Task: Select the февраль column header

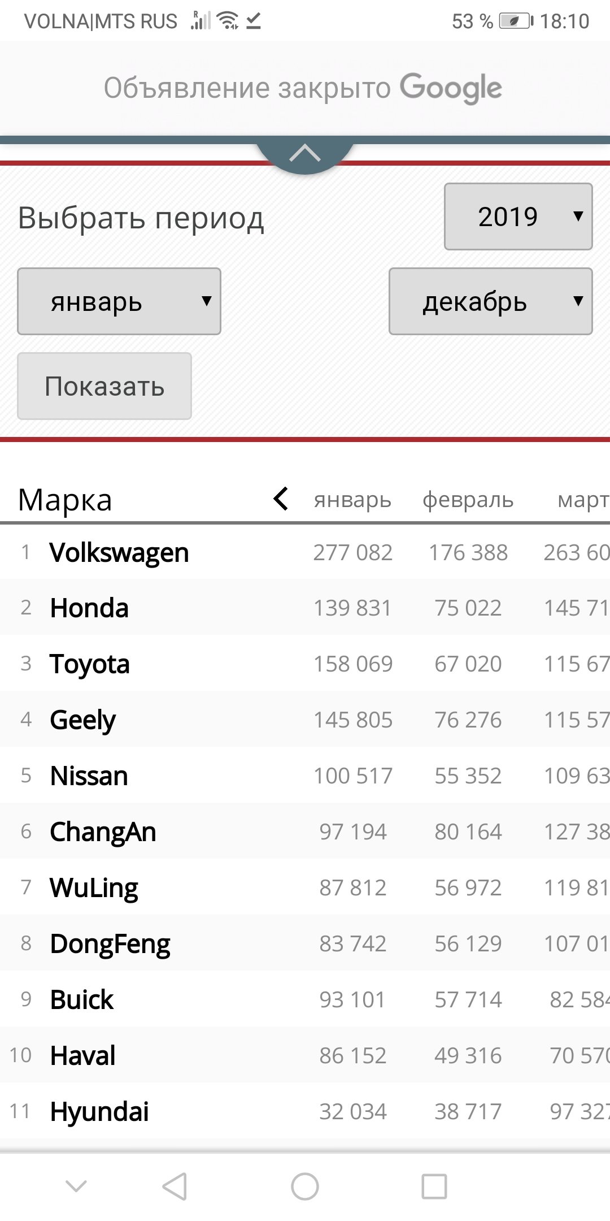Action: click(468, 500)
